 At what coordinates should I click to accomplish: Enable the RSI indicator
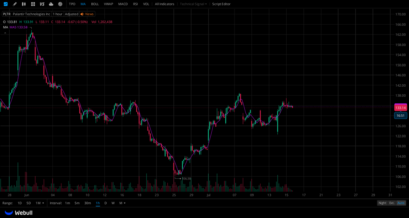coord(136,4)
